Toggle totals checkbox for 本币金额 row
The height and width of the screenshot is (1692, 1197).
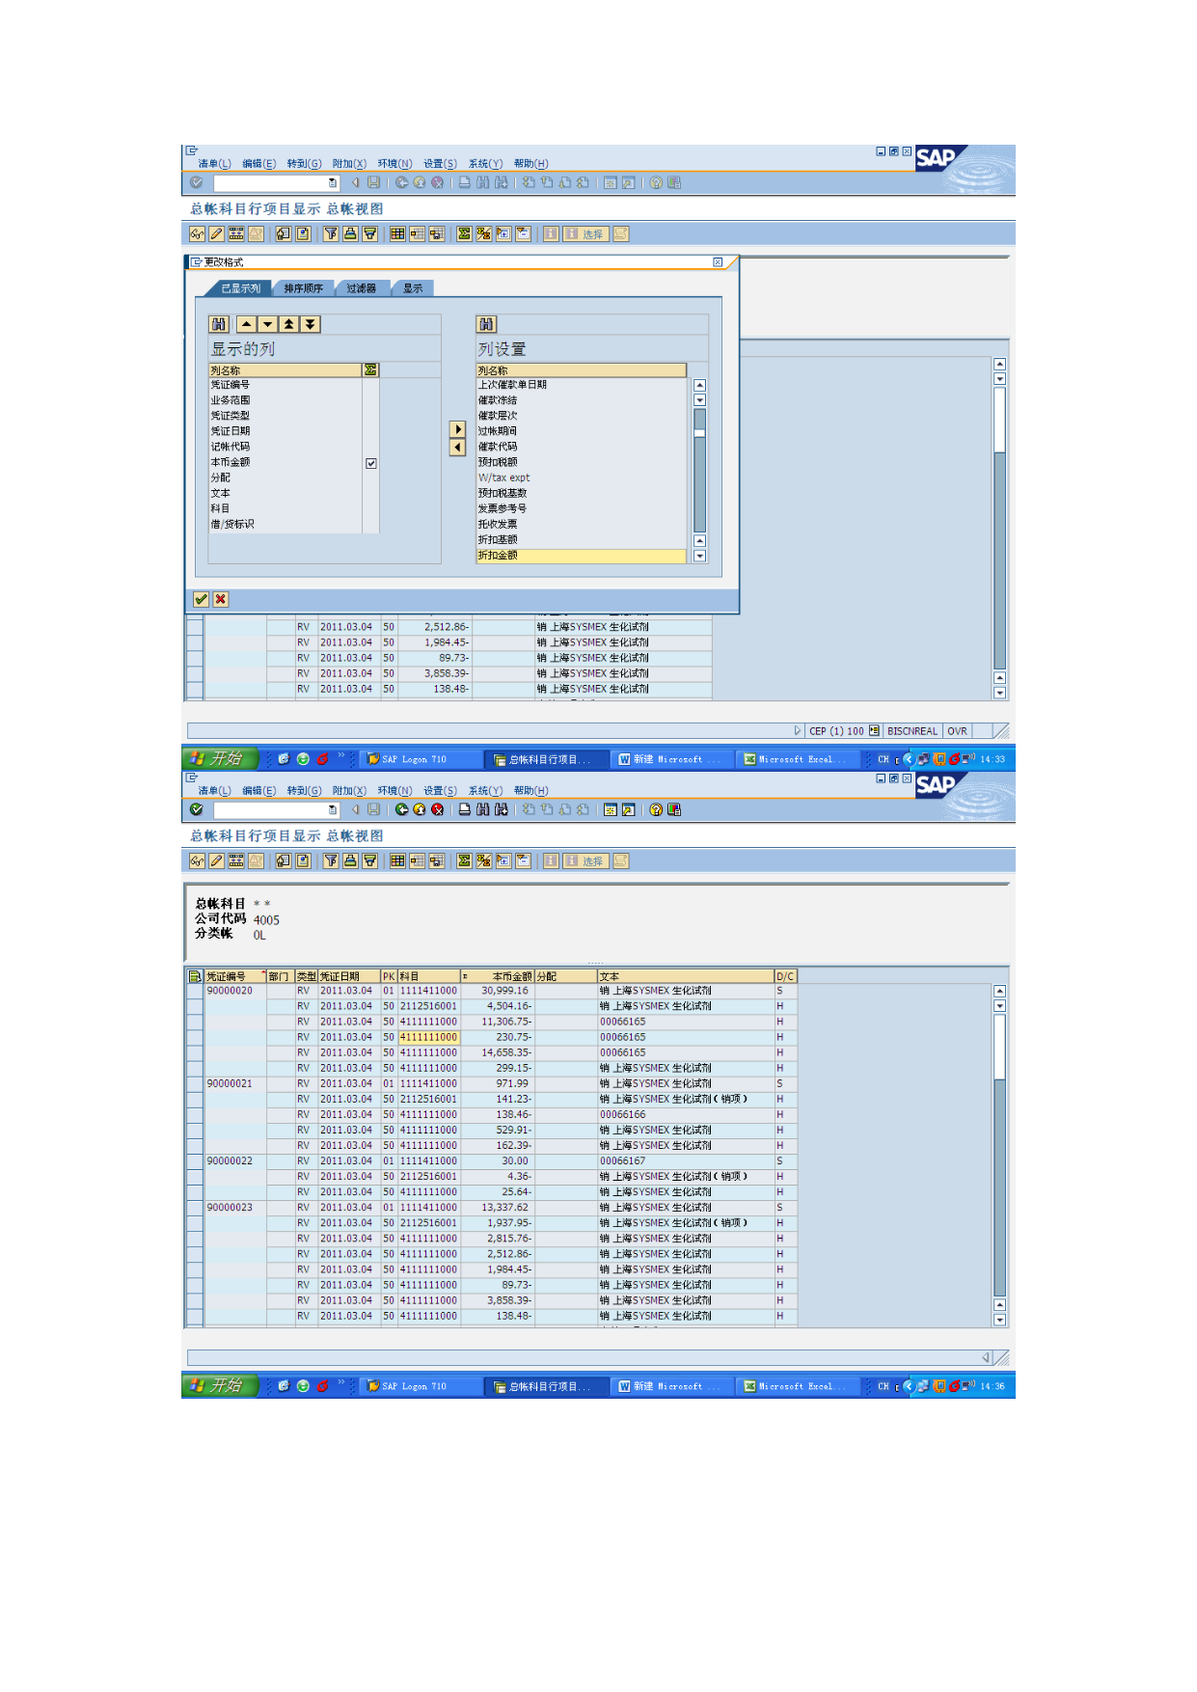371,463
